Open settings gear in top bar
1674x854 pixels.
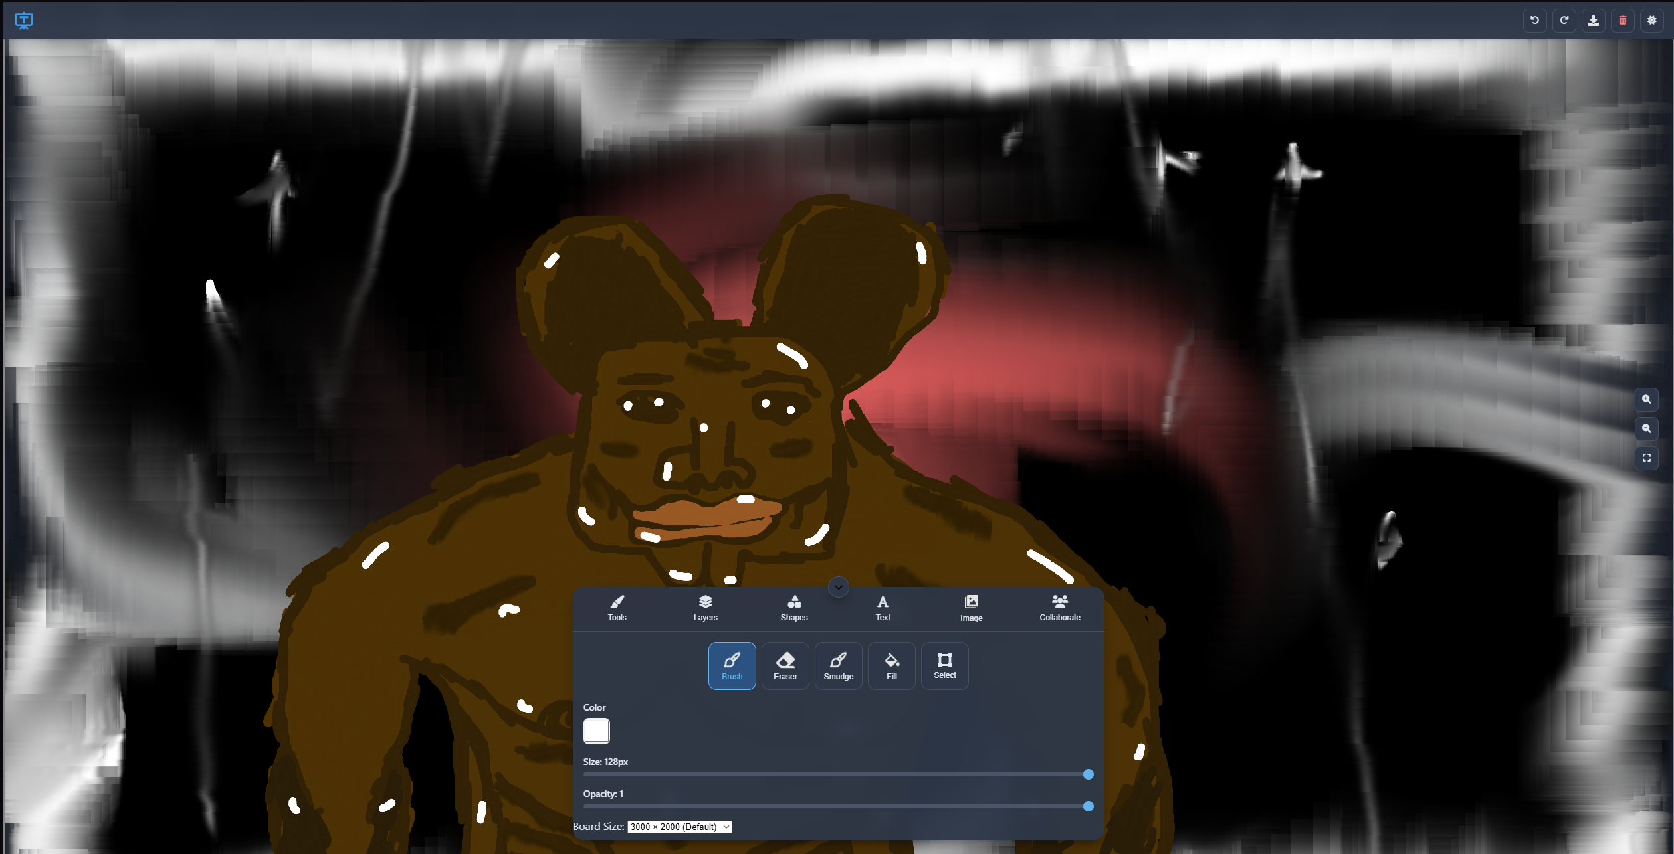coord(1651,20)
